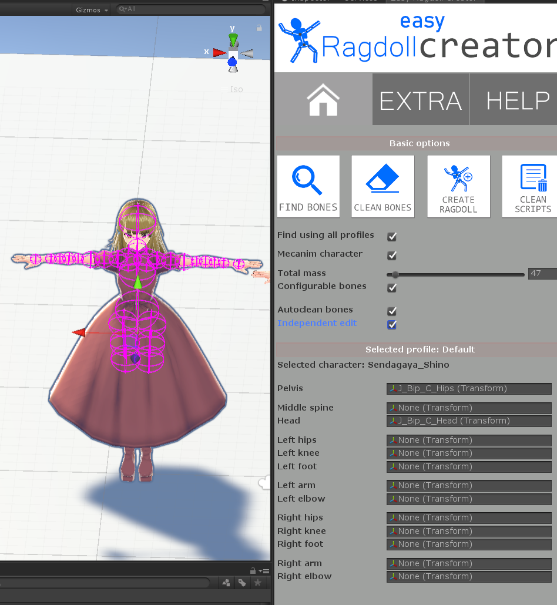557x605 pixels.
Task: Open the bottom panel options menu icon
Action: pos(264,571)
